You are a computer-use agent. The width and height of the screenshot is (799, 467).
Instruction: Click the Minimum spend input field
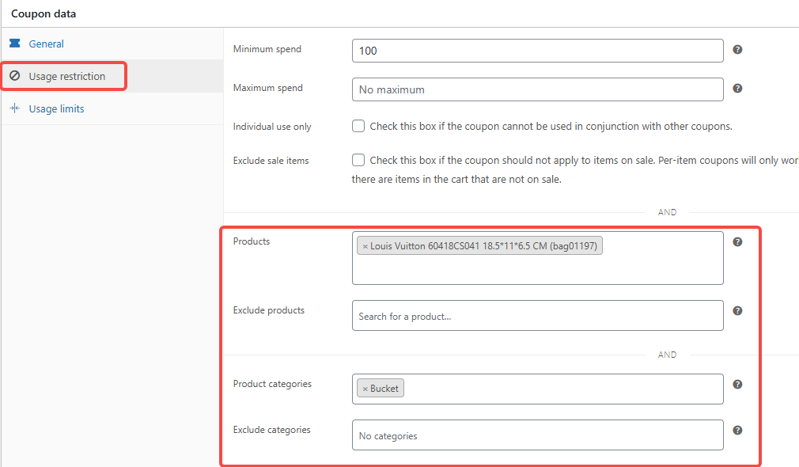pyautogui.click(x=537, y=51)
